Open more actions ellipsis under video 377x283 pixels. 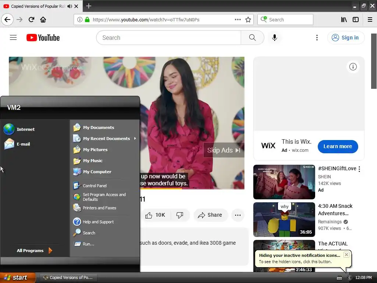click(x=237, y=215)
